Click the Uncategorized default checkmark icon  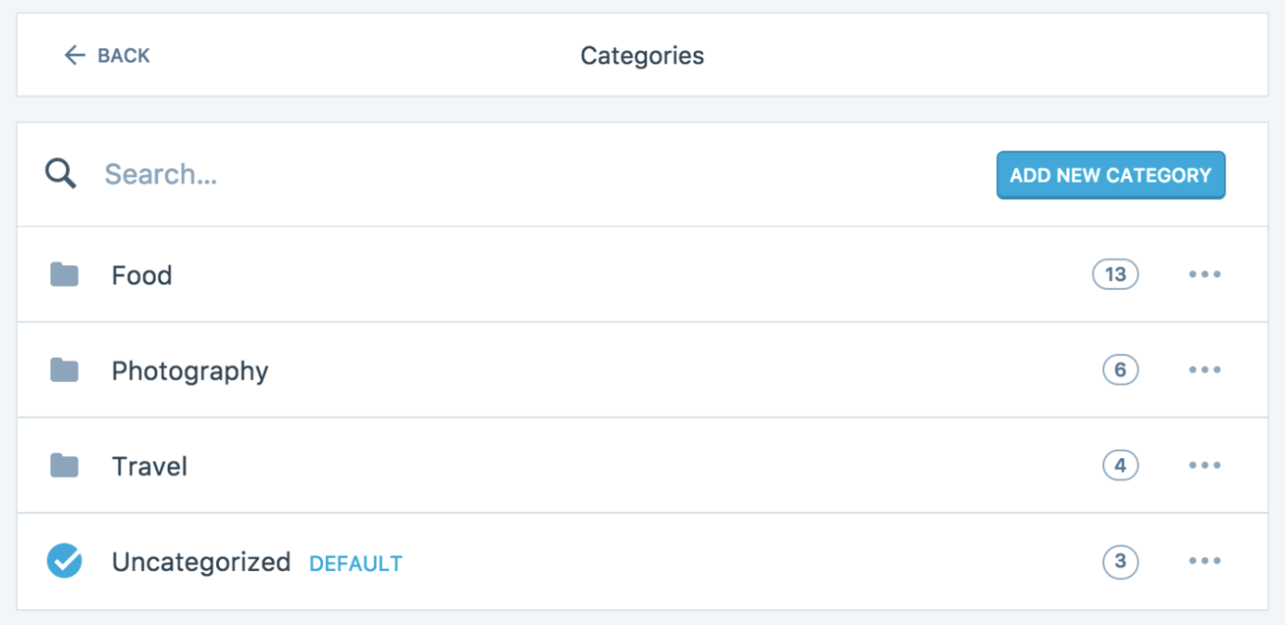tap(64, 561)
